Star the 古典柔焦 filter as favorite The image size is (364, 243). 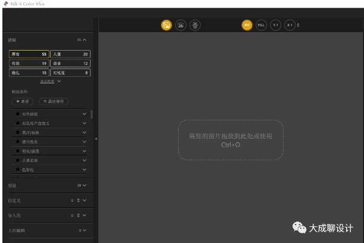point(18,160)
